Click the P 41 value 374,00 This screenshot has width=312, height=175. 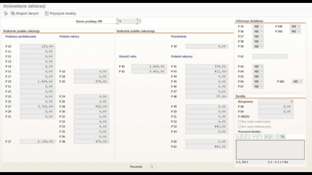207,67
